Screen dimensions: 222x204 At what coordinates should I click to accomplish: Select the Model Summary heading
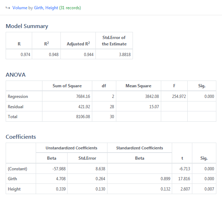click(27, 26)
